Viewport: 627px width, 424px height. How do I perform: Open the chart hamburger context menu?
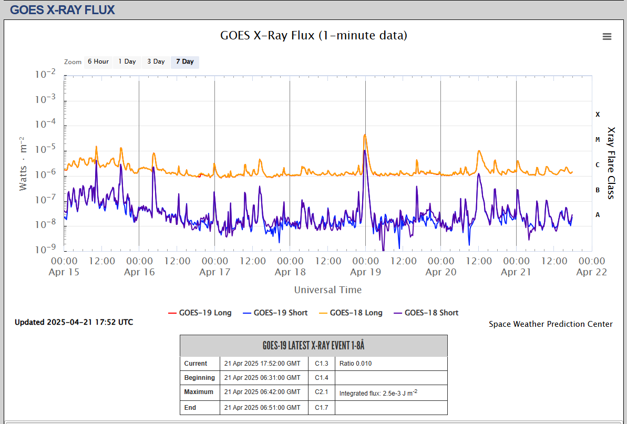tap(607, 36)
